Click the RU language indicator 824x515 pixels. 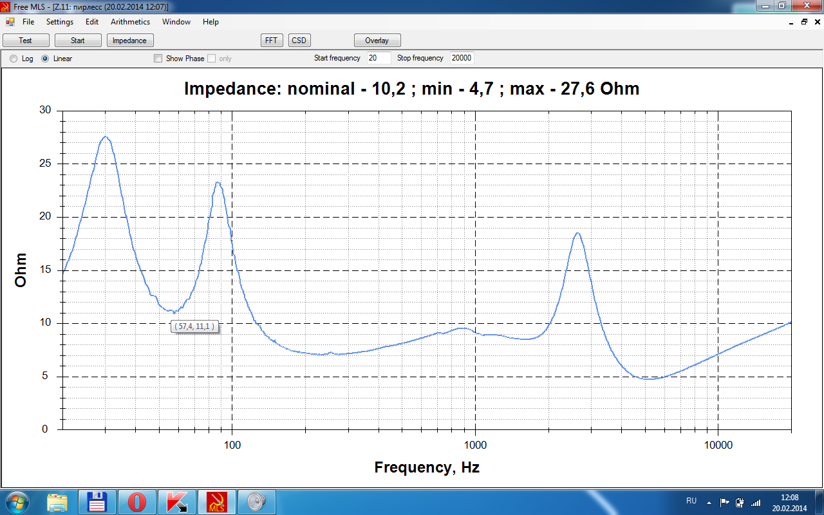click(691, 501)
